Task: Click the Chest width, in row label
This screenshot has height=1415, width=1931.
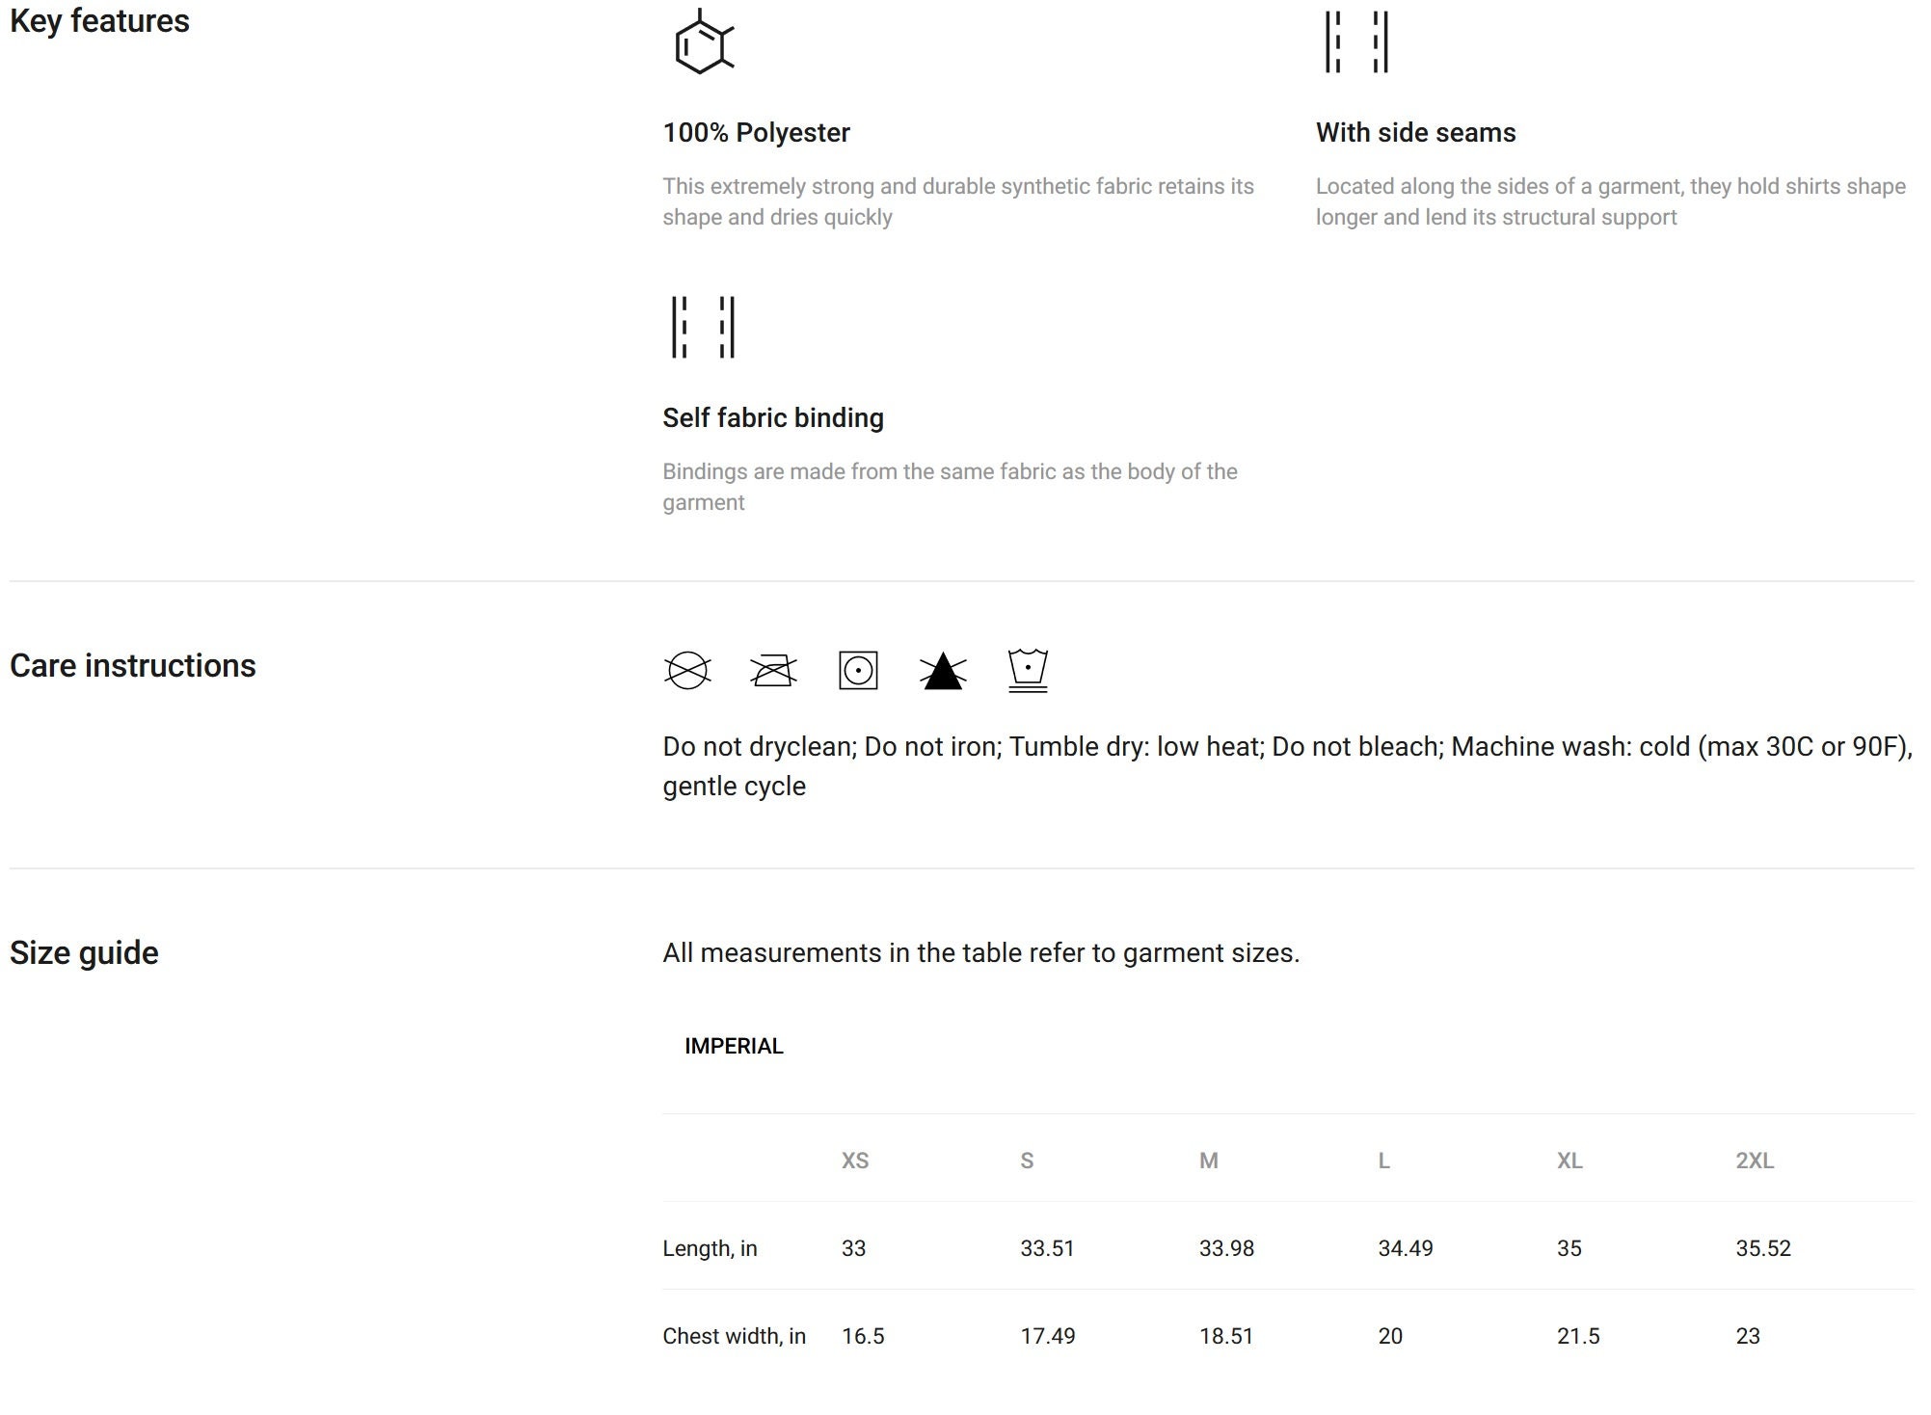Action: pos(734,1337)
